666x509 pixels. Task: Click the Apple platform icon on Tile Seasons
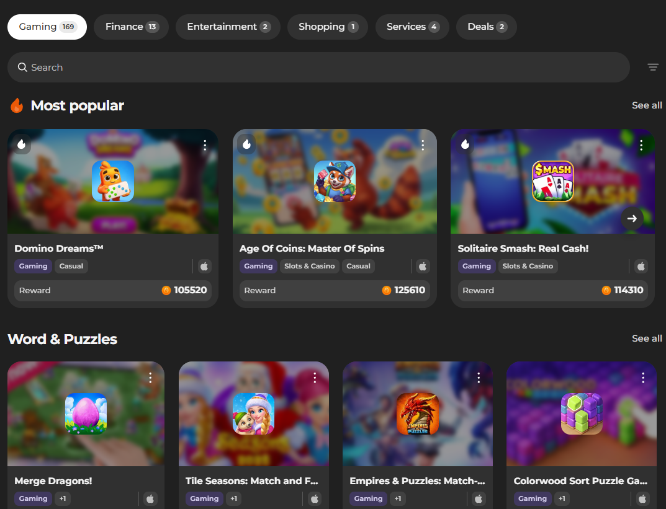[x=315, y=499]
